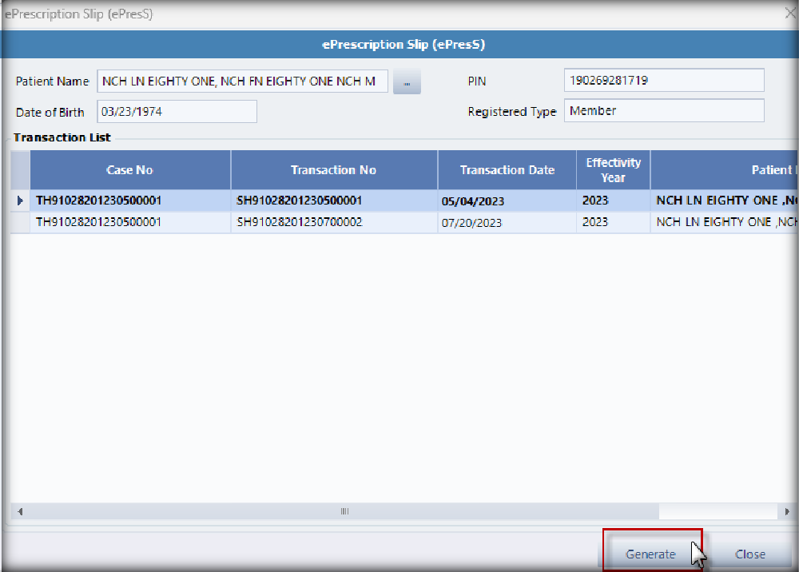The height and width of the screenshot is (572, 799).
Task: Click the horizontal scrollbar right arrow
Action: (x=787, y=511)
